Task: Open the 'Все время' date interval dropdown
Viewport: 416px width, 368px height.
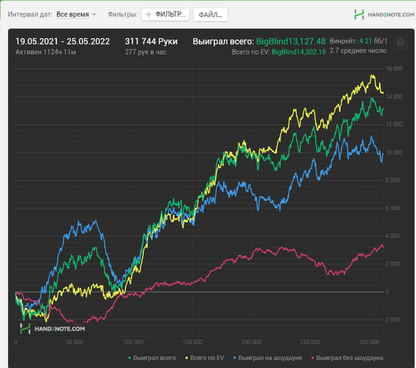Action: pyautogui.click(x=73, y=14)
